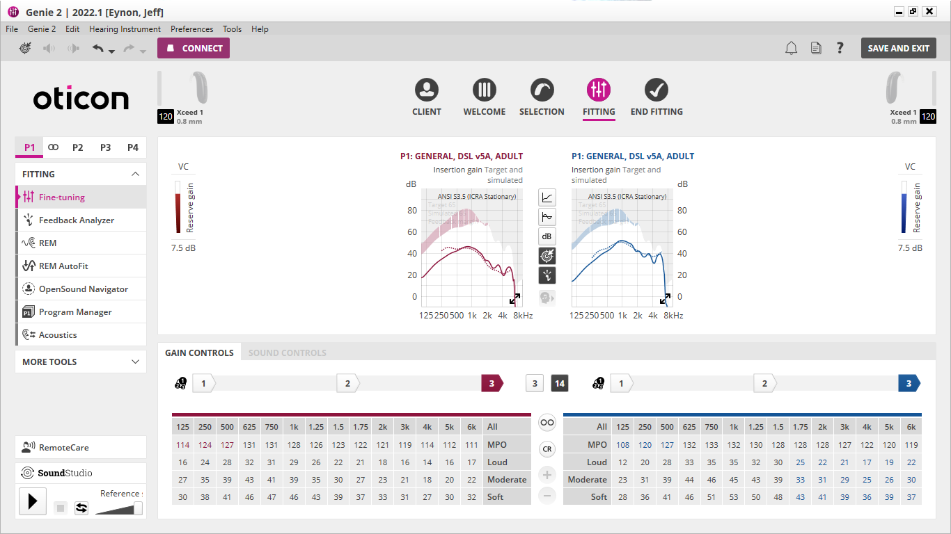Toggle feedback margin display icon
Screen dimensions: 951x534
tap(547, 275)
